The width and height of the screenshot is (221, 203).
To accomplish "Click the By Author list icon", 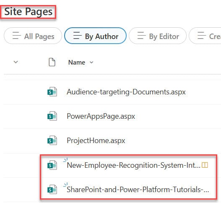I will [78, 36].
